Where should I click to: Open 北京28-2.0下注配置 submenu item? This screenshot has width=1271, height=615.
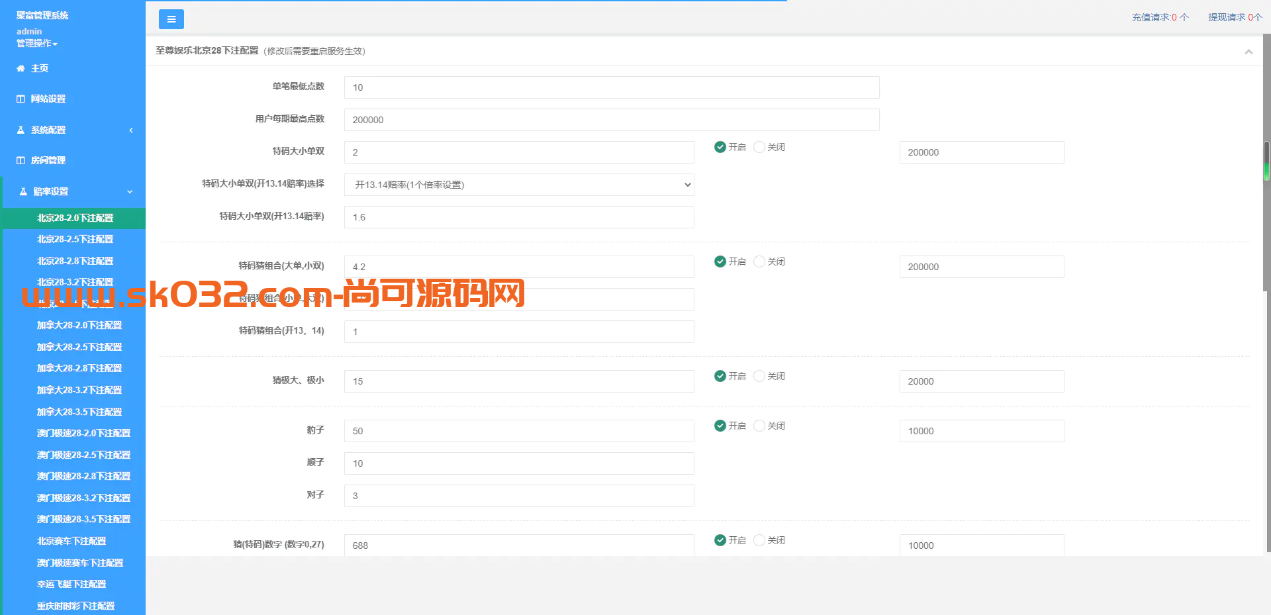(x=74, y=218)
